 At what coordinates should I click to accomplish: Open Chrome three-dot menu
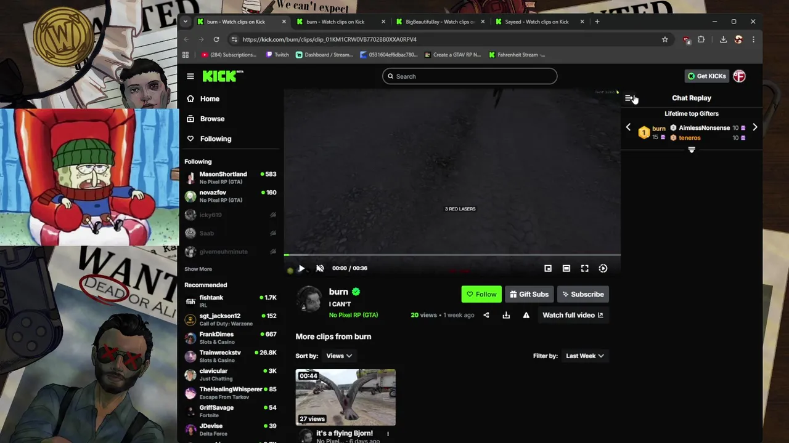(753, 39)
